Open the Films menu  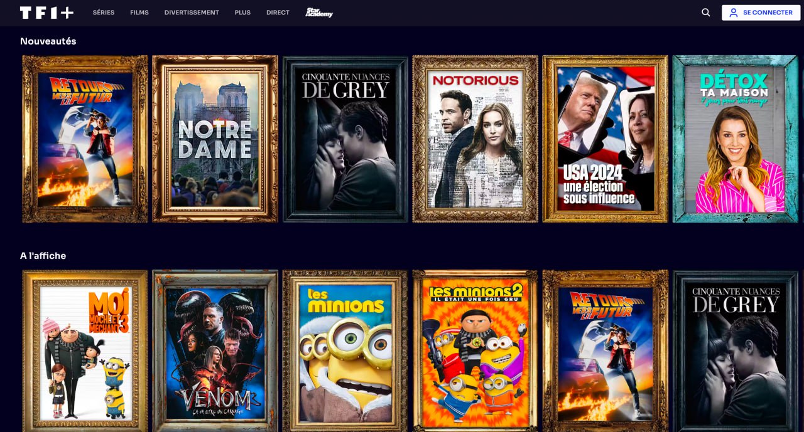pos(139,13)
